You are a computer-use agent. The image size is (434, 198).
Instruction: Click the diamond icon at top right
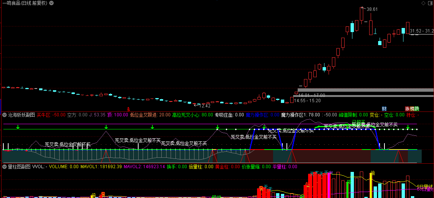(423, 3)
